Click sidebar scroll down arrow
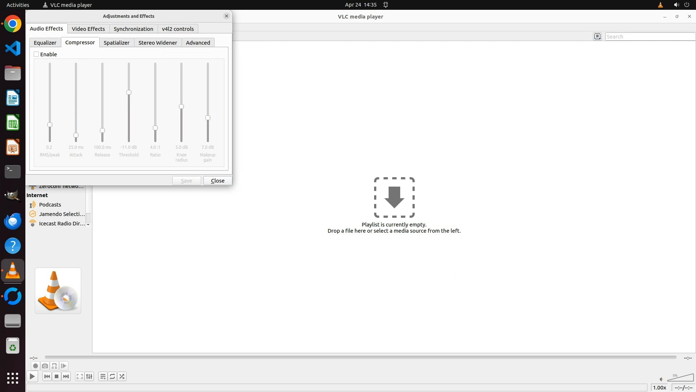 pyautogui.click(x=88, y=224)
